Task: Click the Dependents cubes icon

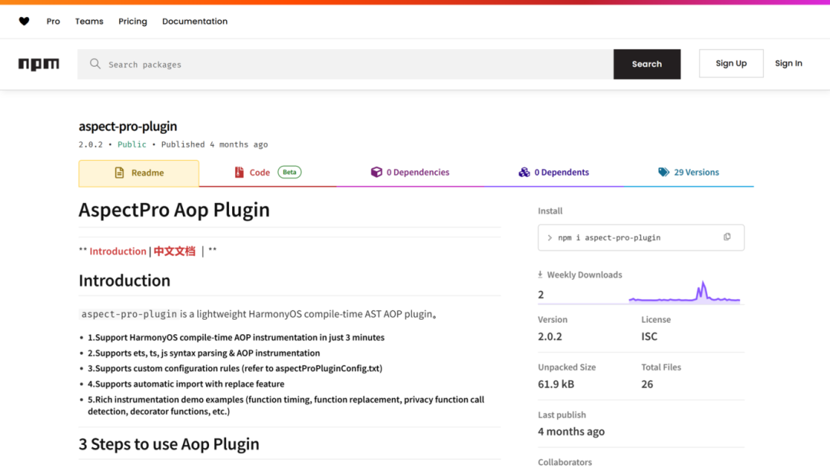Action: click(524, 173)
